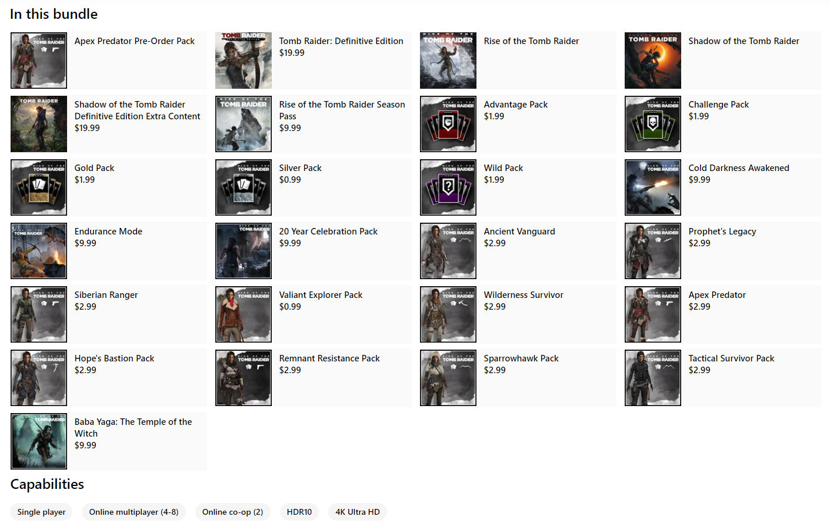Open the Advantage Pack card icon

[x=448, y=124]
